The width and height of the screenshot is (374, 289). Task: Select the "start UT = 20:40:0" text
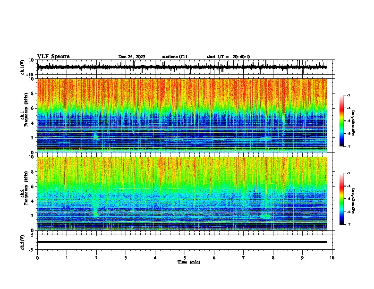(x=228, y=57)
